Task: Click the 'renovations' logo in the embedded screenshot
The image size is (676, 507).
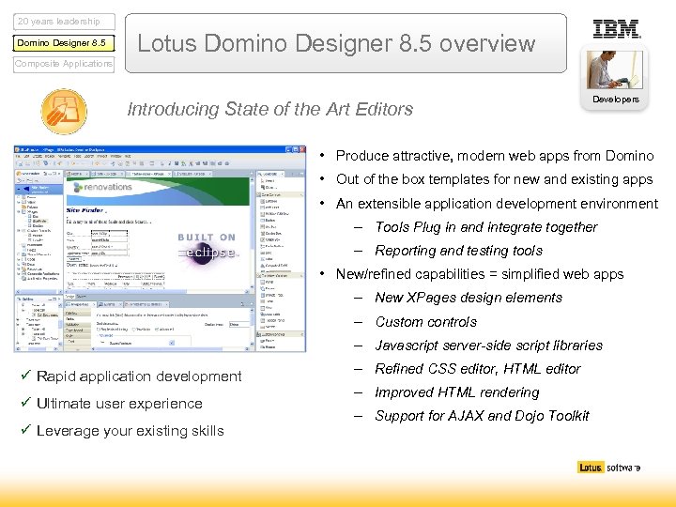Action: tap(102, 187)
